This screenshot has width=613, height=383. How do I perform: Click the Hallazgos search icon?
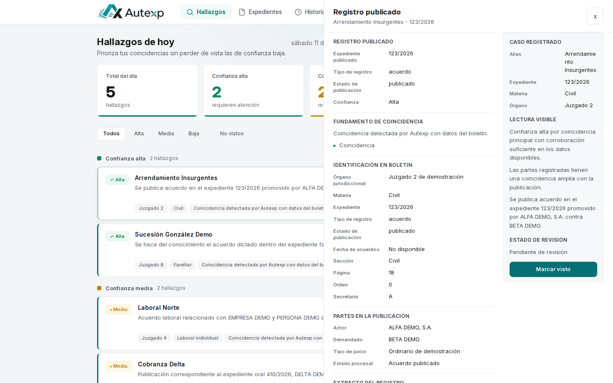(x=190, y=12)
